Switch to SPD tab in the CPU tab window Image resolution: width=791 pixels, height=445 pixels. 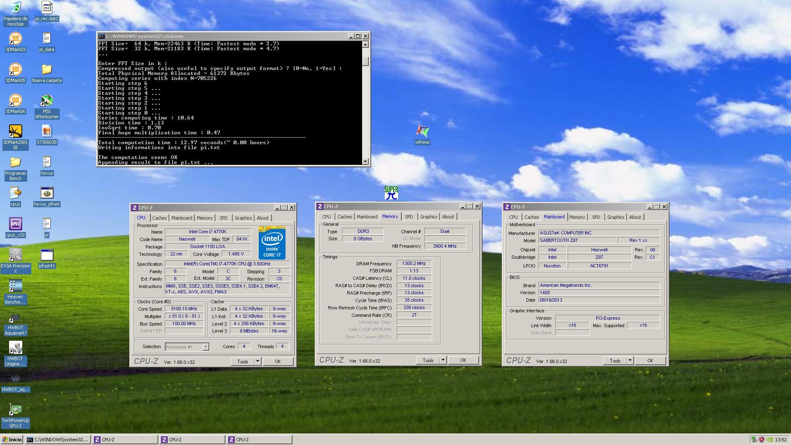pos(223,218)
